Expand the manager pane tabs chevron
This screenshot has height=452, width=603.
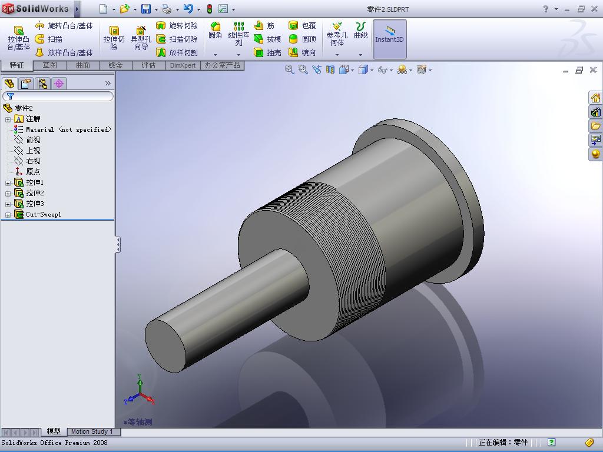tap(108, 84)
